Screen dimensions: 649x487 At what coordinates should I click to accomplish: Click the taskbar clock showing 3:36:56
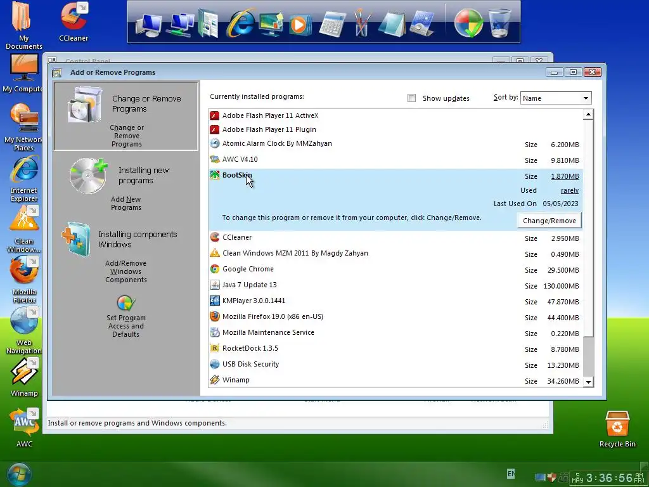(x=608, y=478)
